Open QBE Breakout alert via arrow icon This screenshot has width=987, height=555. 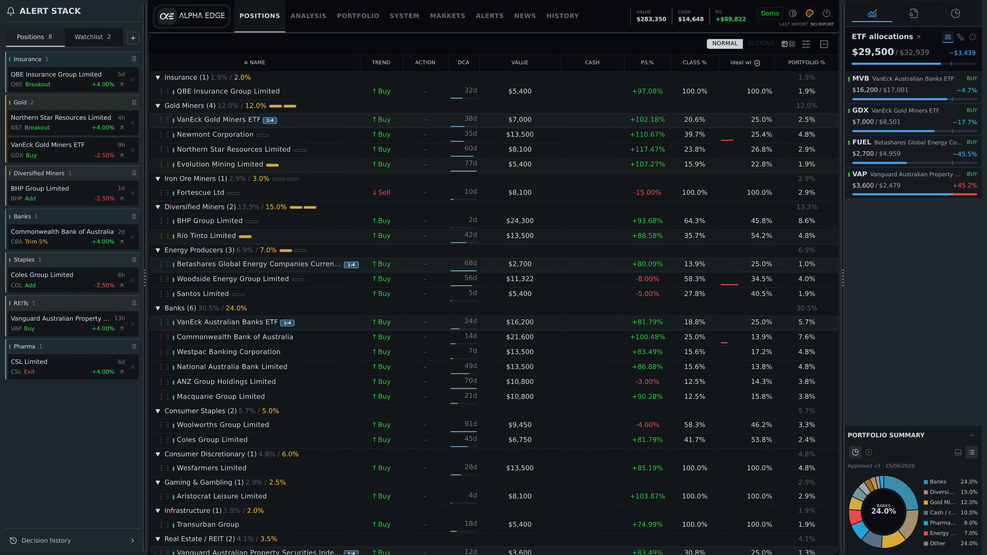point(121,85)
